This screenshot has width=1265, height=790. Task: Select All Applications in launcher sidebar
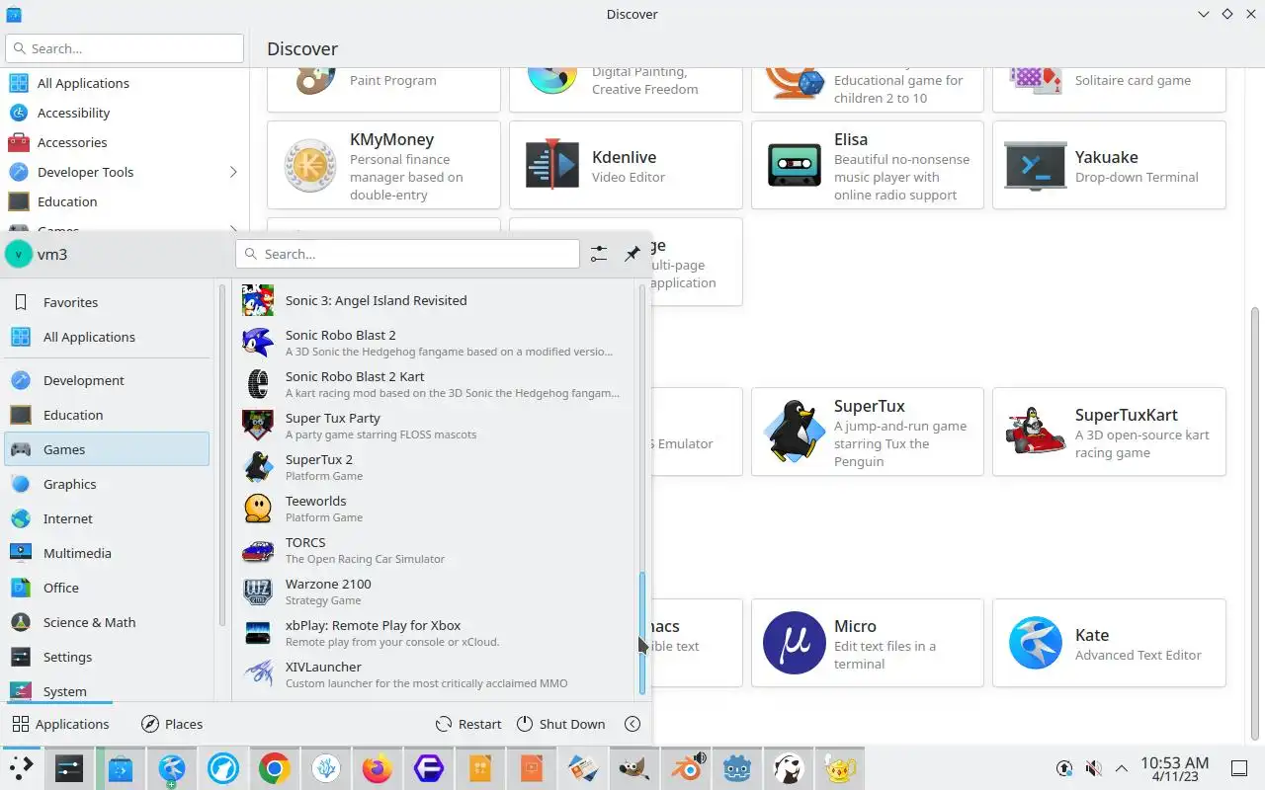point(107,337)
